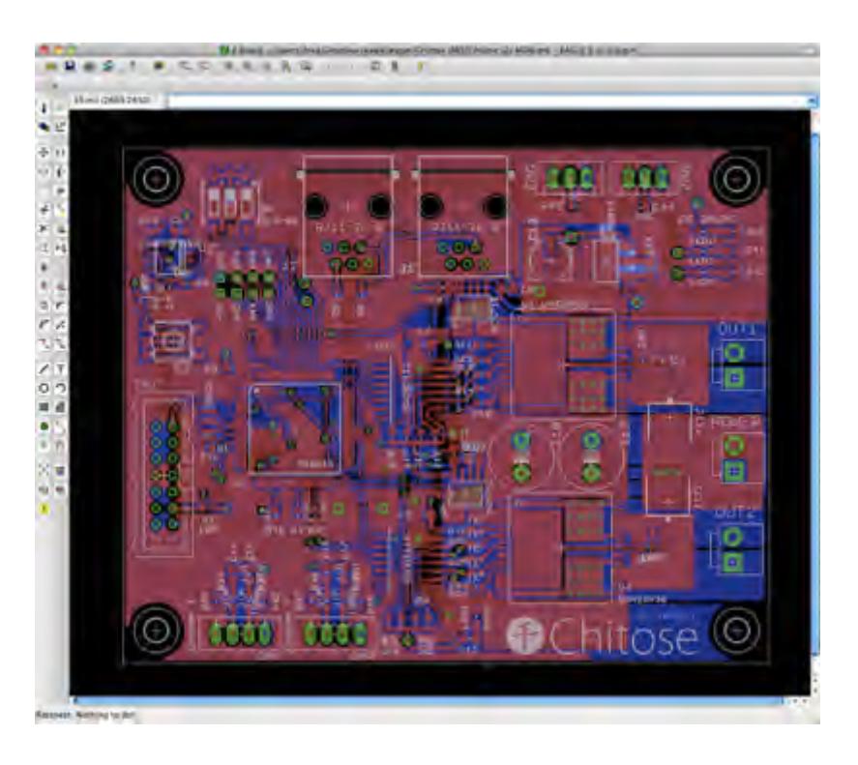The height and width of the screenshot is (765, 858).
Task: Open the DRC design rule check
Action: (x=60, y=489)
